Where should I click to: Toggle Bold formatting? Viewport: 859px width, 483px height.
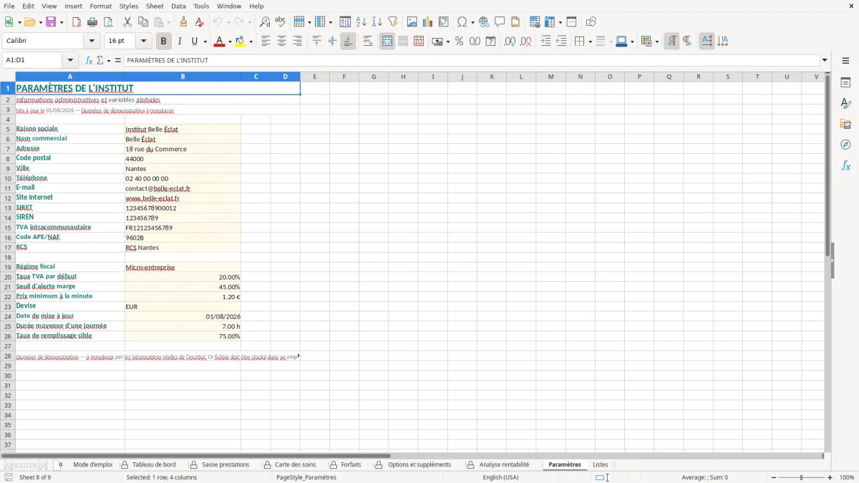tap(164, 42)
